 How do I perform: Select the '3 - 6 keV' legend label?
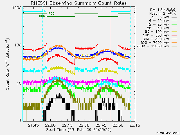point(160,17)
